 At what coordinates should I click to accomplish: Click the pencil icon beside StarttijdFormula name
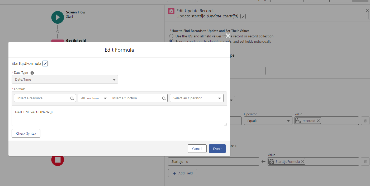coord(45,63)
